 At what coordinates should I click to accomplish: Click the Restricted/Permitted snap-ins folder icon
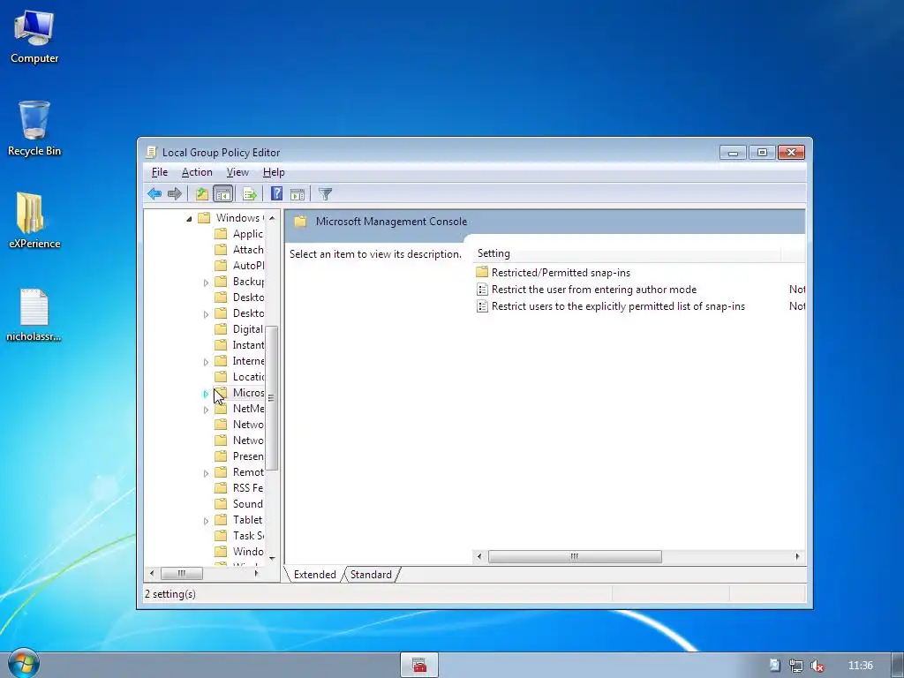coord(482,272)
